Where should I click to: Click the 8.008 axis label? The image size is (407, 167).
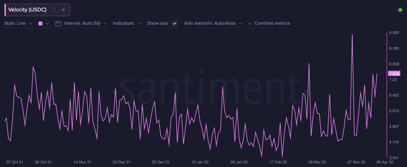click(x=394, y=64)
